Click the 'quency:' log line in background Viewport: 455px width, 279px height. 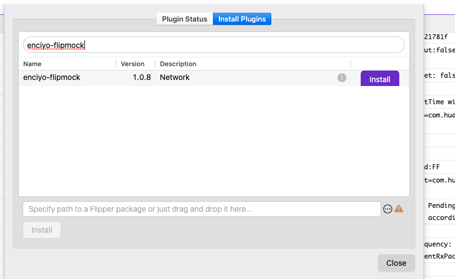[x=438, y=244]
